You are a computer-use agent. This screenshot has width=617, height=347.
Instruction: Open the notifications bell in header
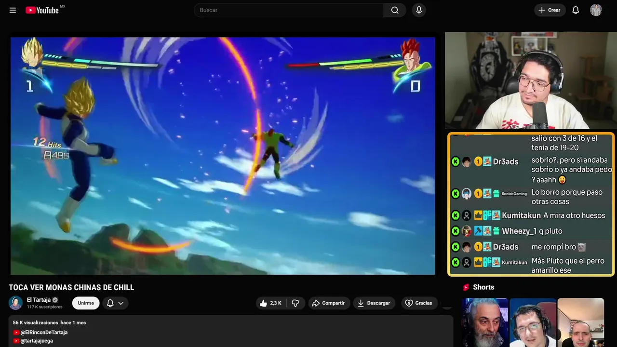[576, 10]
